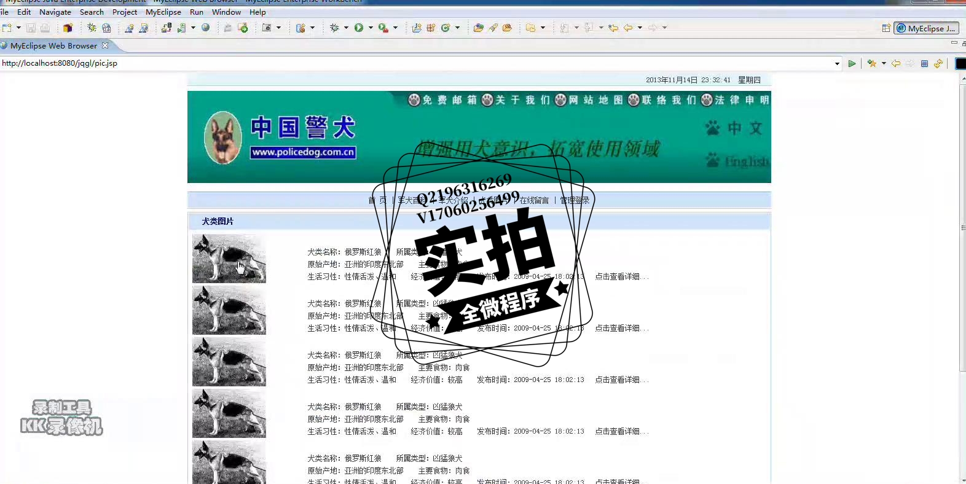Click the camera snapshot icon
The image size is (966, 484).
[267, 28]
